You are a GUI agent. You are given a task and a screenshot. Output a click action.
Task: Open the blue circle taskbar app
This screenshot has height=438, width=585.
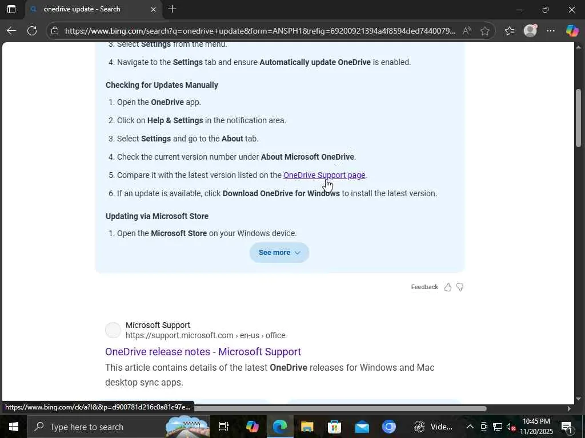(389, 427)
